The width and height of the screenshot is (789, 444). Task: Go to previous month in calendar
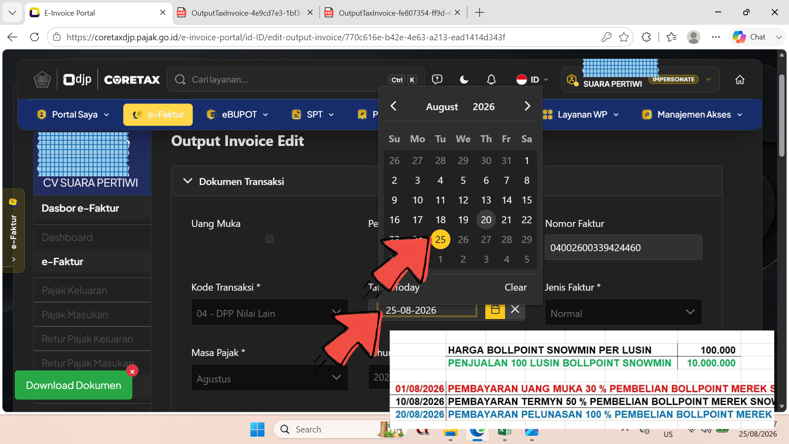point(393,106)
